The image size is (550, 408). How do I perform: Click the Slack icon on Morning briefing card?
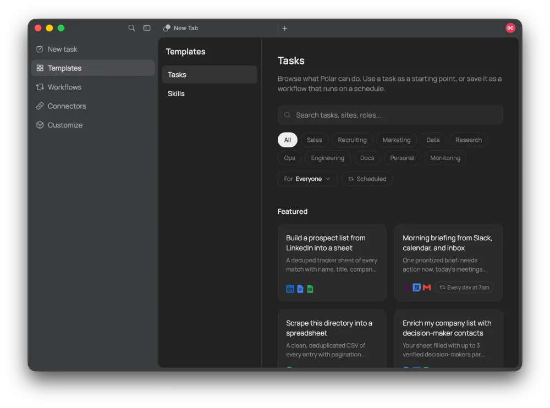407,288
